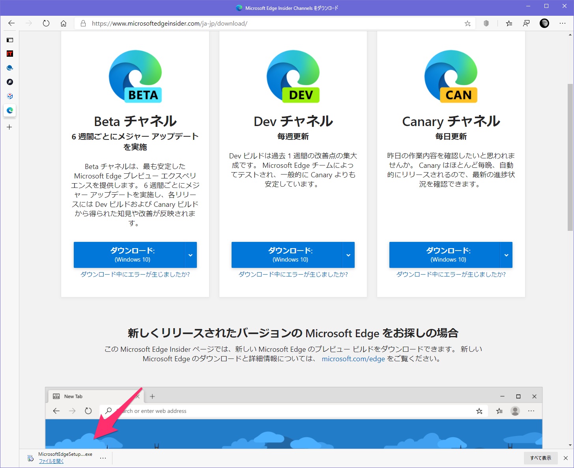Screen dimensions: 574x468
Task: Open the favorites list
Action: pyautogui.click(x=509, y=23)
